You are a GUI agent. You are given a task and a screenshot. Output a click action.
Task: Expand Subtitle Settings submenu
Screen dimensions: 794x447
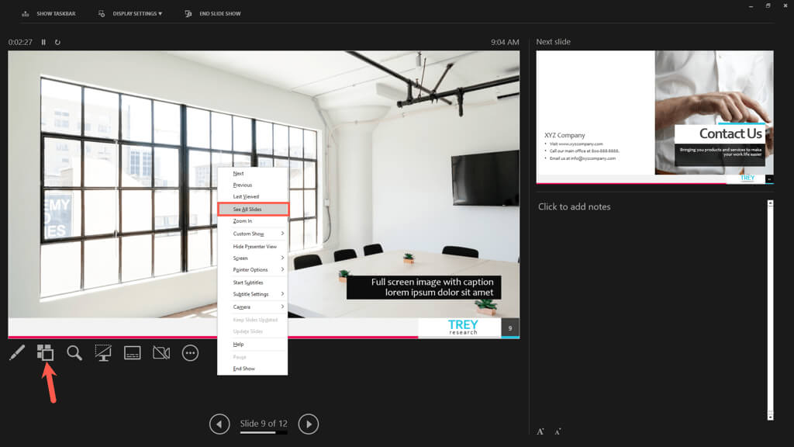pyautogui.click(x=253, y=294)
